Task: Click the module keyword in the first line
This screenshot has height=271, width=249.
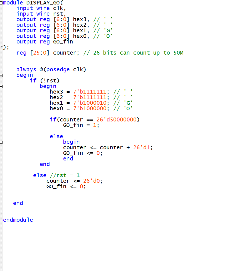Action: pos(13,3)
